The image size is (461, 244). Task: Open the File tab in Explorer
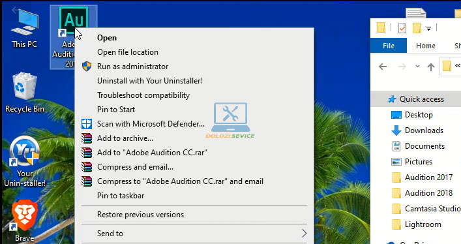coord(389,46)
